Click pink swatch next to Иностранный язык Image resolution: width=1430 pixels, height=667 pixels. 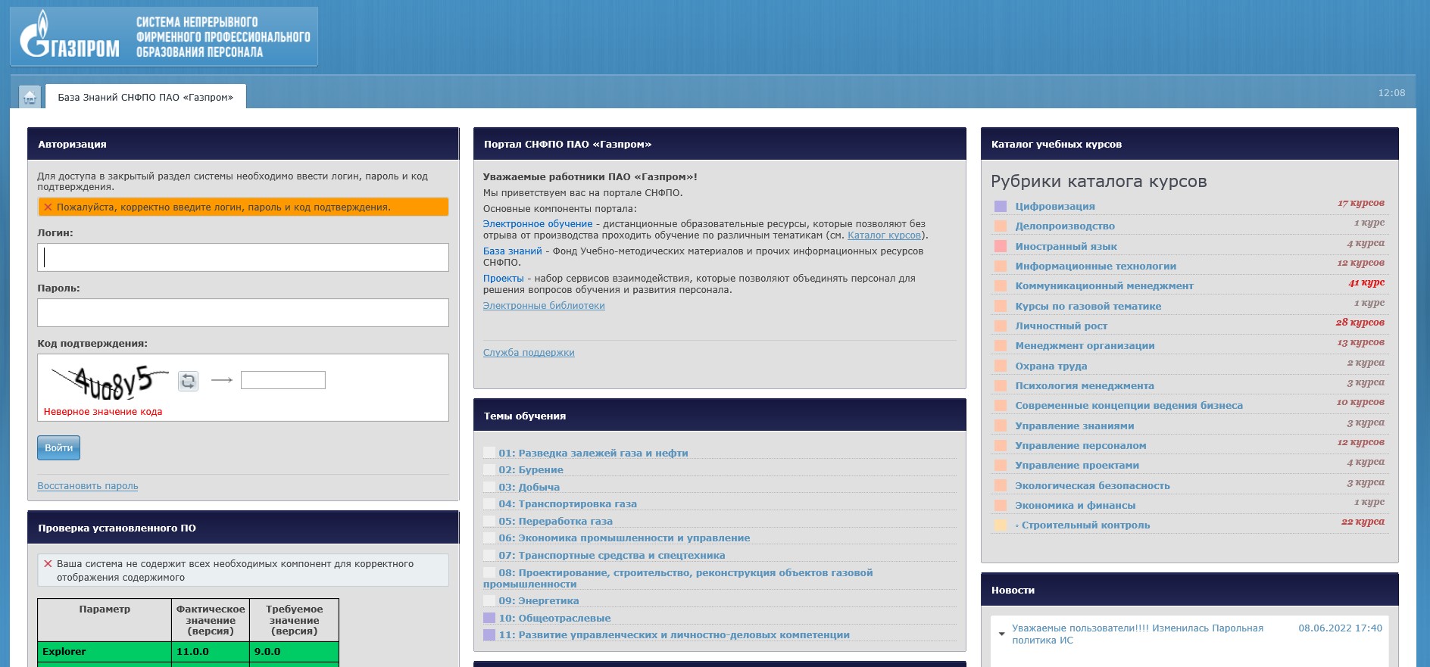click(x=1001, y=246)
